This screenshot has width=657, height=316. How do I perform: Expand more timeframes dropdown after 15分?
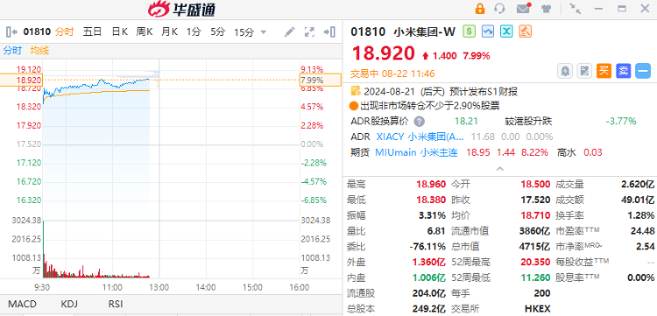[x=263, y=32]
